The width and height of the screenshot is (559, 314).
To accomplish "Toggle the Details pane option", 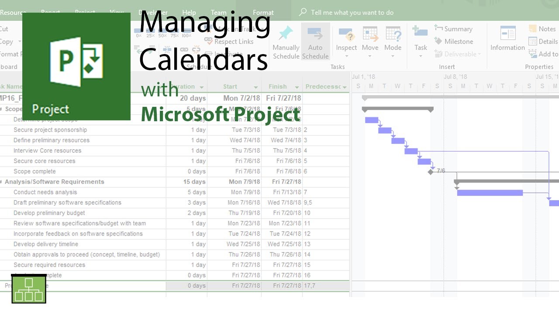I will point(543,41).
